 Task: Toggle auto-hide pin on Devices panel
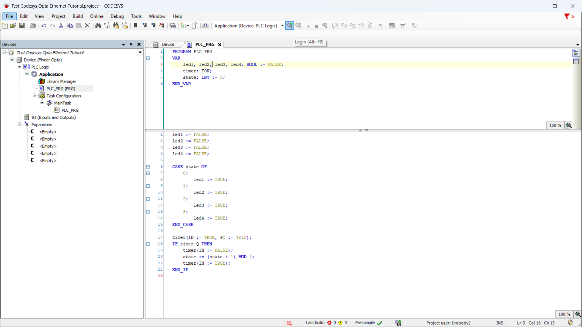point(131,44)
